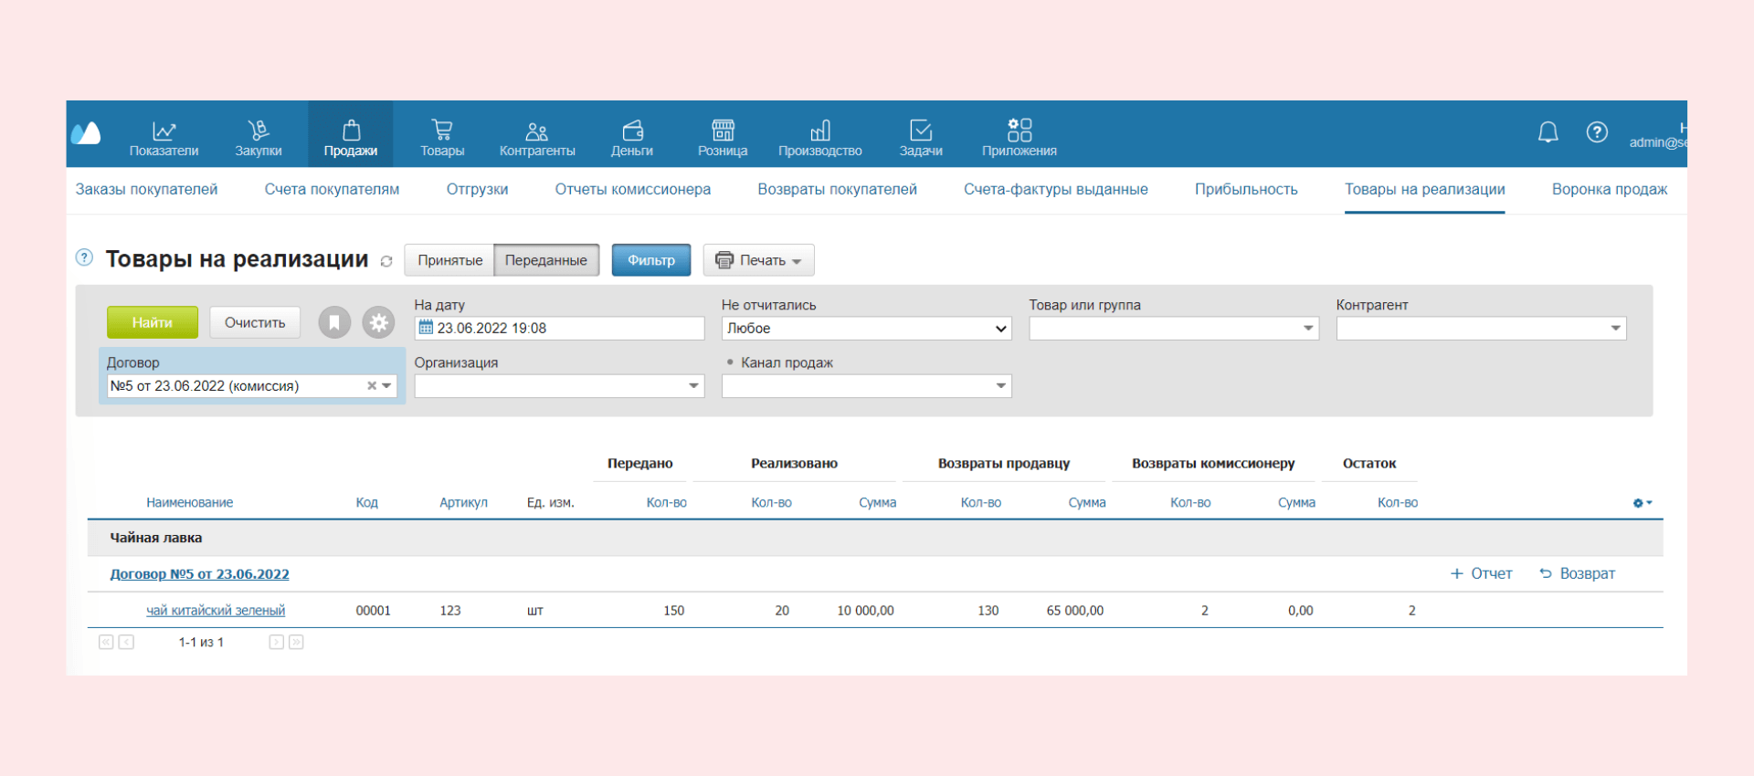Click the MoySklad logo icon
Viewport: 1754px width, 776px height.
point(86,133)
